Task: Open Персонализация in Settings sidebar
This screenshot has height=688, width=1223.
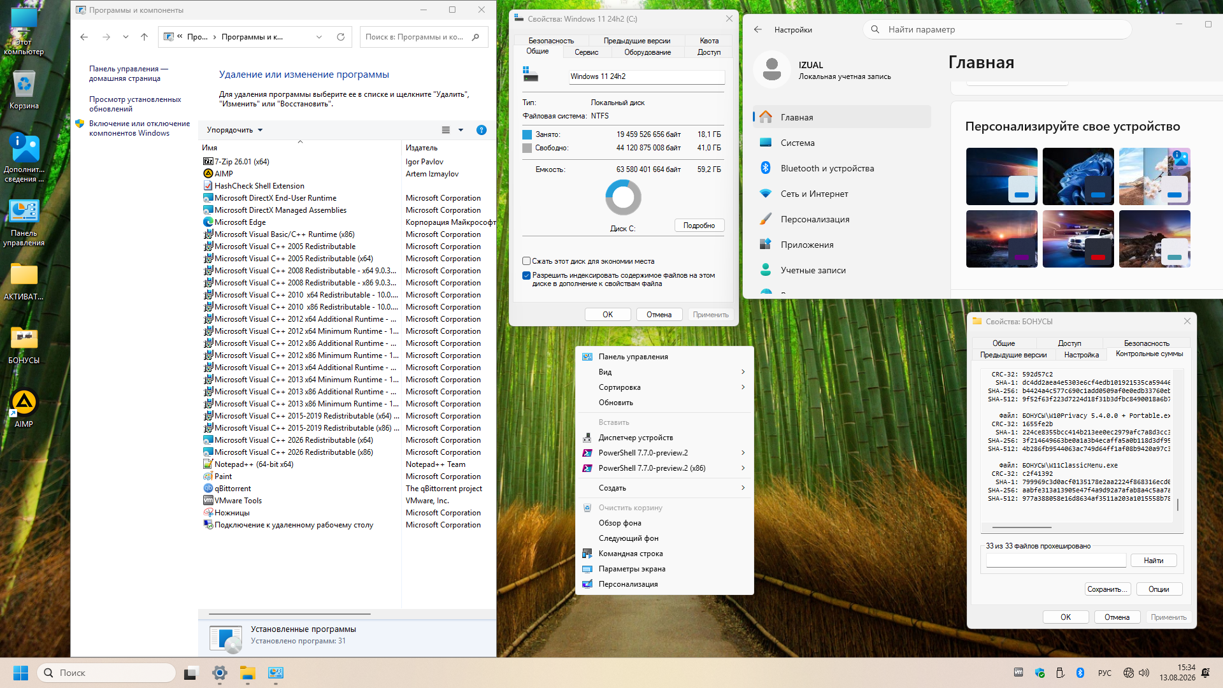Action: click(x=842, y=219)
